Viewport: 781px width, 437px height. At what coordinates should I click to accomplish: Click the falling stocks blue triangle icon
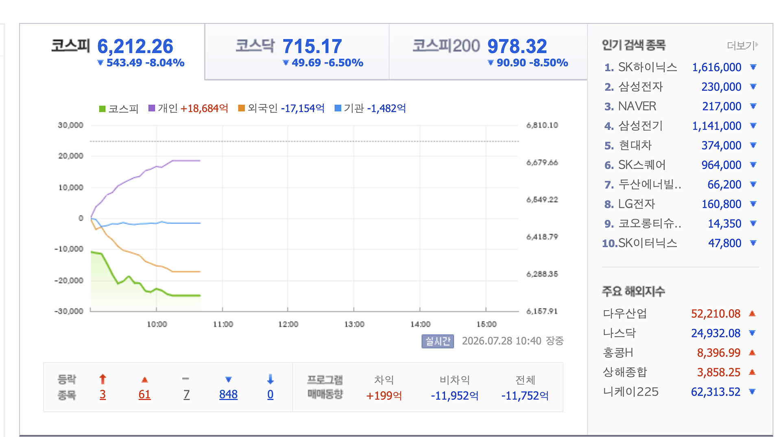[228, 380]
